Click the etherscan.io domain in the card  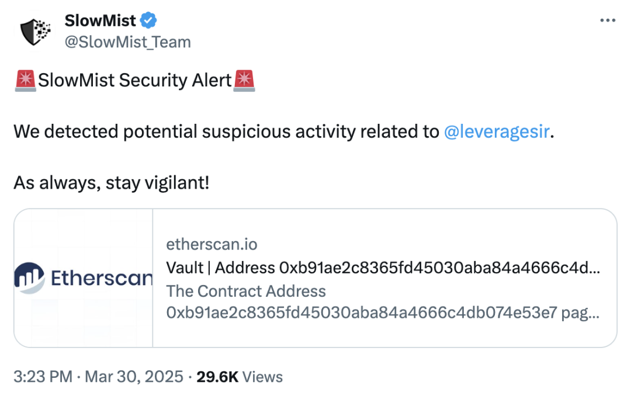click(212, 244)
